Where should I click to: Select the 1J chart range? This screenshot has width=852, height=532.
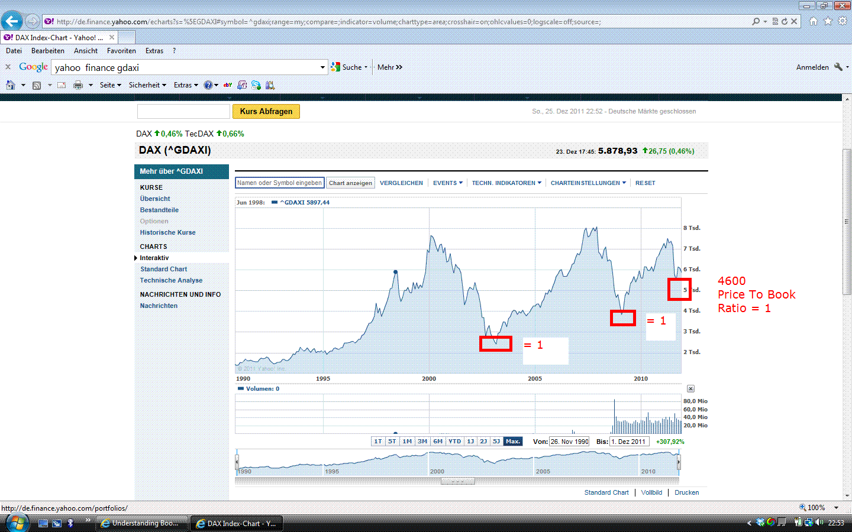(470, 442)
